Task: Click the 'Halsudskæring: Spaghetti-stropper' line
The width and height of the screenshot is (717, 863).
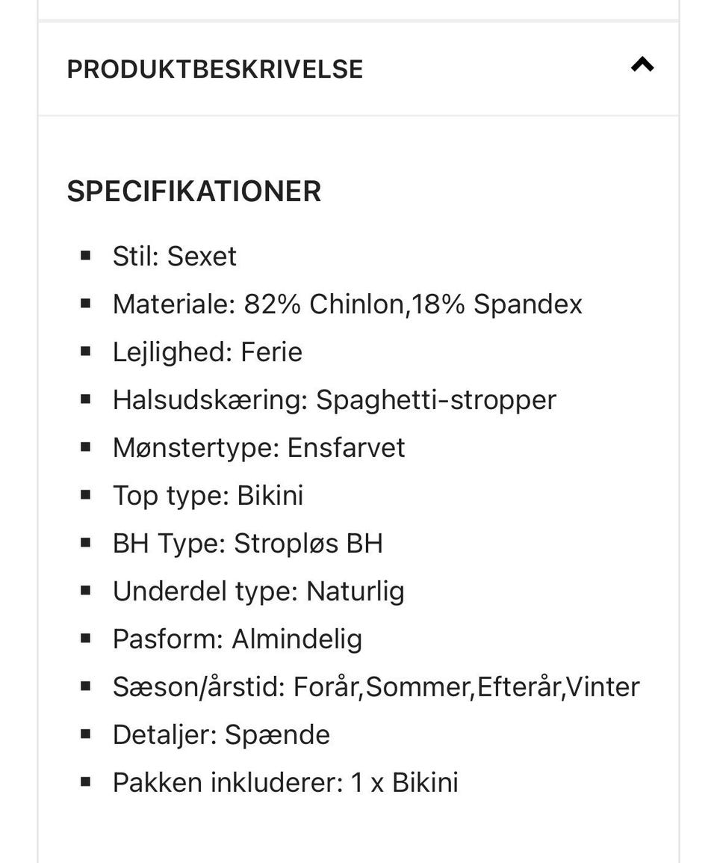Action: point(335,400)
